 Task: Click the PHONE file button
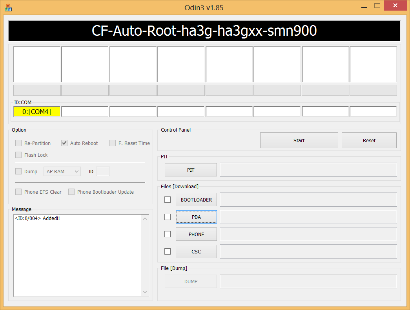tap(196, 234)
